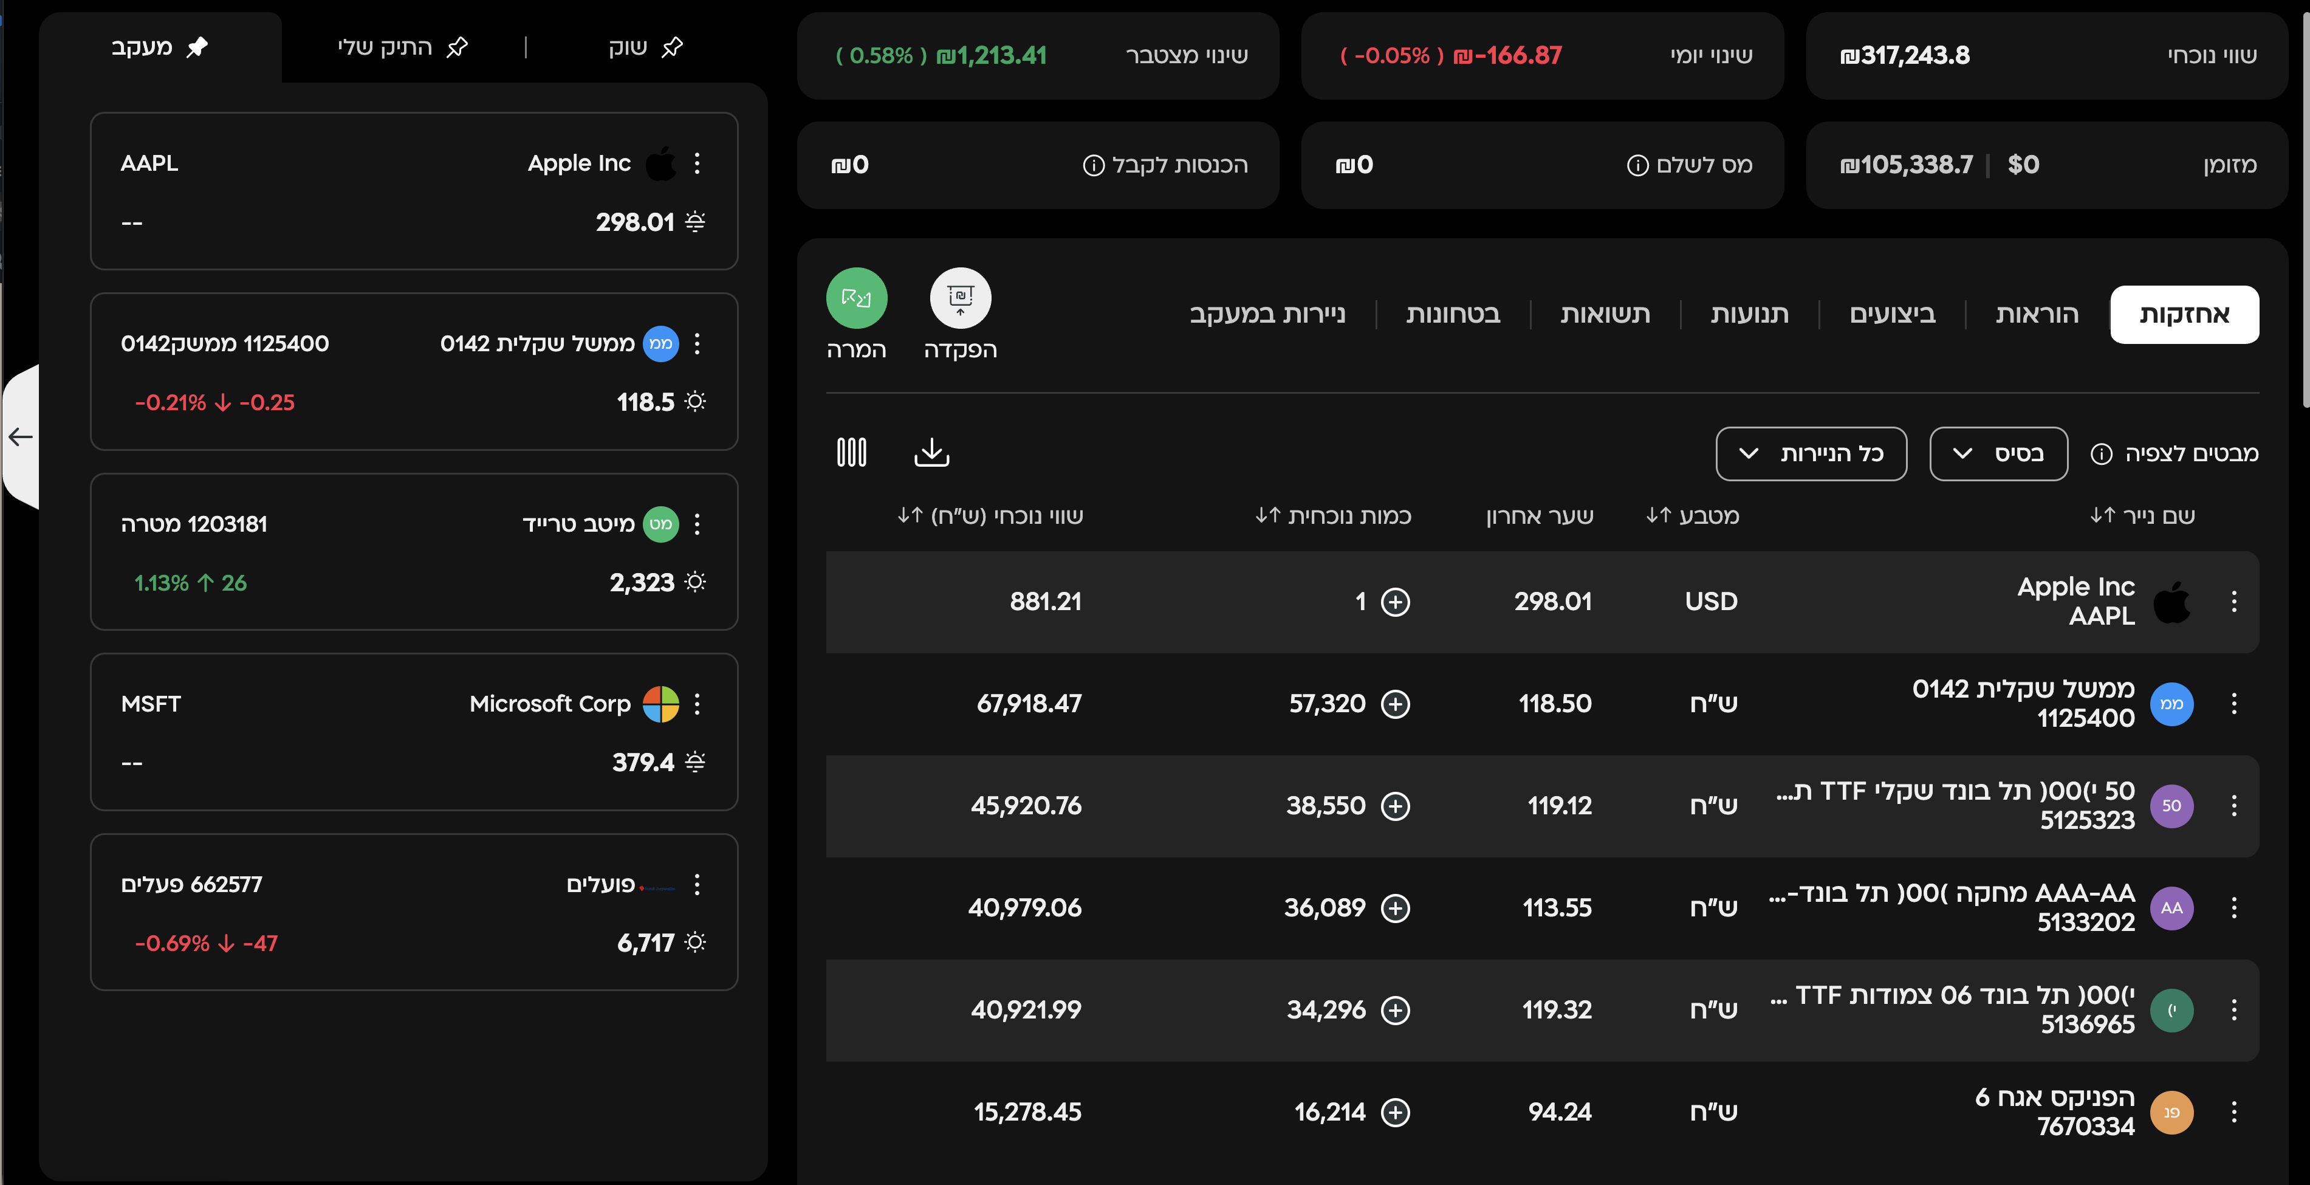Open the פועלים 662577 watchlist card
This screenshot has height=1185, width=2310.
pos(414,912)
